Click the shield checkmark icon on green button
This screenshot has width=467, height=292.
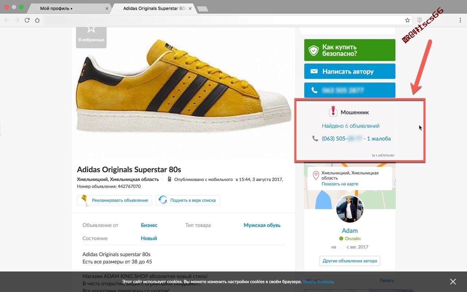point(314,50)
